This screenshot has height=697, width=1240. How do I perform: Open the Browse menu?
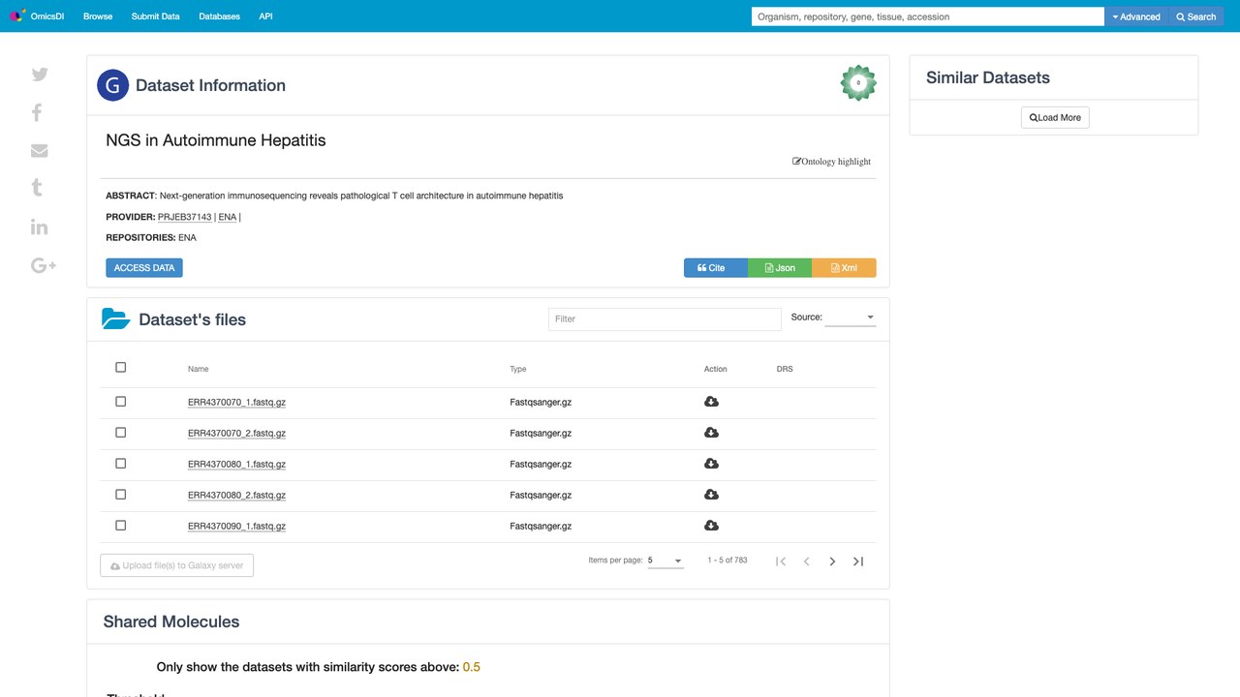click(x=98, y=16)
